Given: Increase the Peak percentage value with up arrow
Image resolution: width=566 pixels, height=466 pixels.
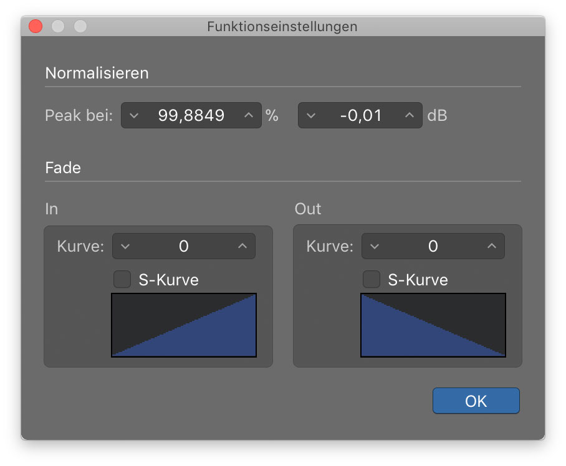Looking at the screenshot, I should pos(248,115).
